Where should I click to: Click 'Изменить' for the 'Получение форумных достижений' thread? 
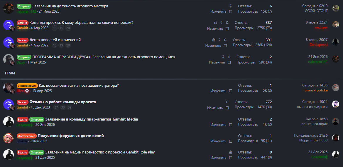pos(218,141)
